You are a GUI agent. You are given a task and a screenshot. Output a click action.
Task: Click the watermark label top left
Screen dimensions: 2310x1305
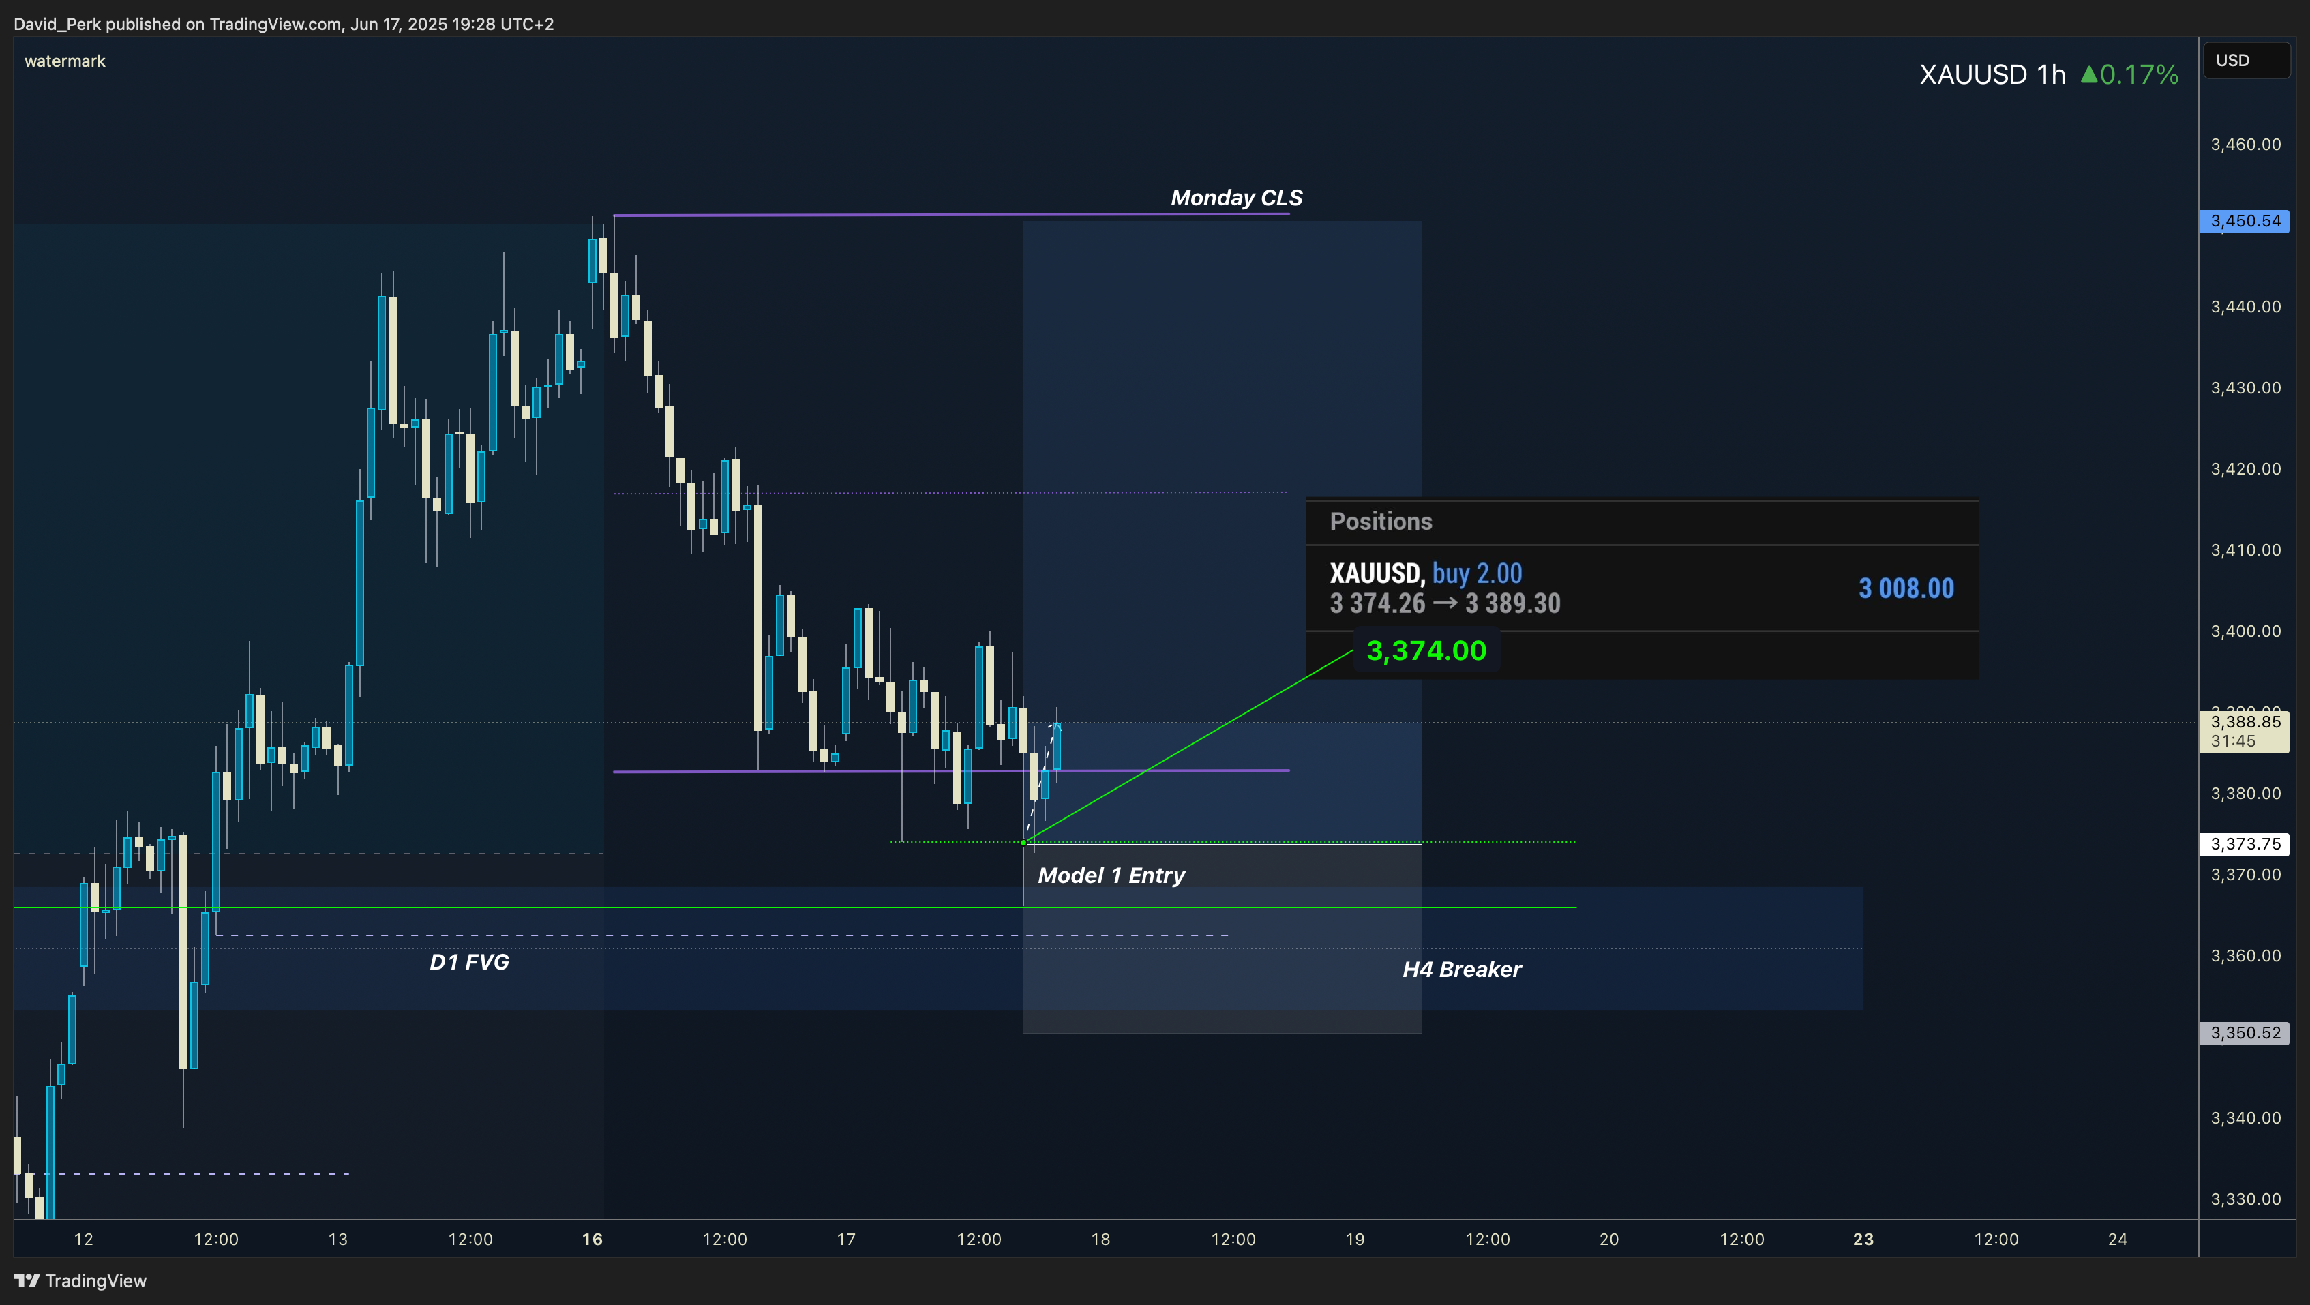click(65, 61)
